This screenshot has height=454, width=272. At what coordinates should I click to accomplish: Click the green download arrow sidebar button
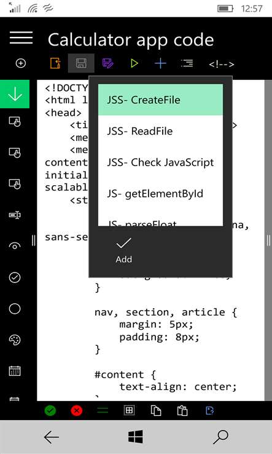(x=15, y=94)
